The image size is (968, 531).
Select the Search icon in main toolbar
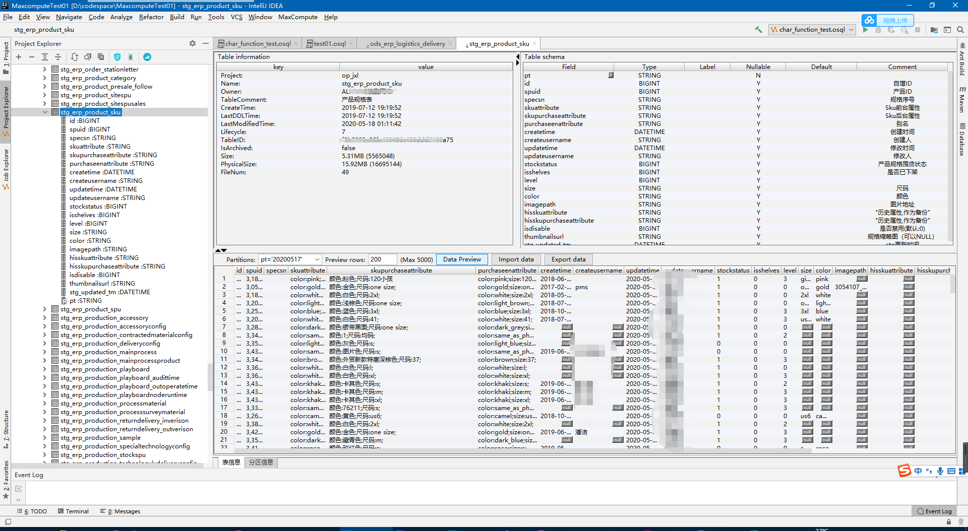960,30
